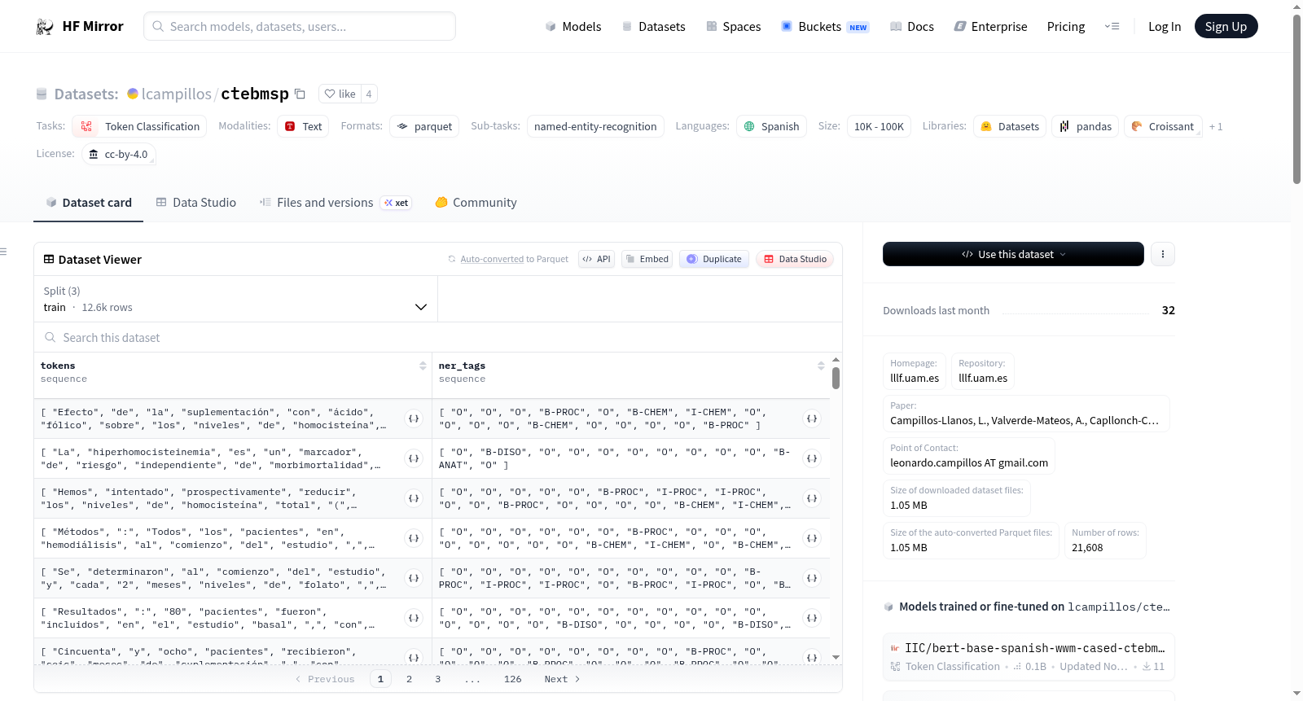Open Spaces in the top navigation
Image resolution: width=1303 pixels, height=701 pixels.
click(734, 27)
